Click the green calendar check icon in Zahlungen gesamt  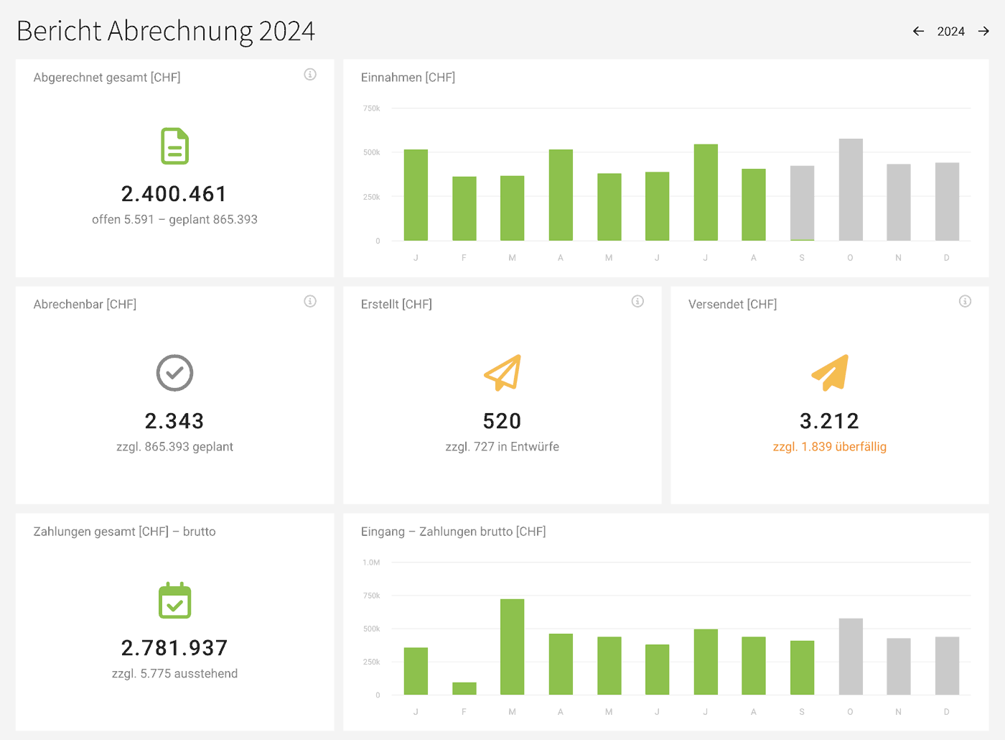174,600
